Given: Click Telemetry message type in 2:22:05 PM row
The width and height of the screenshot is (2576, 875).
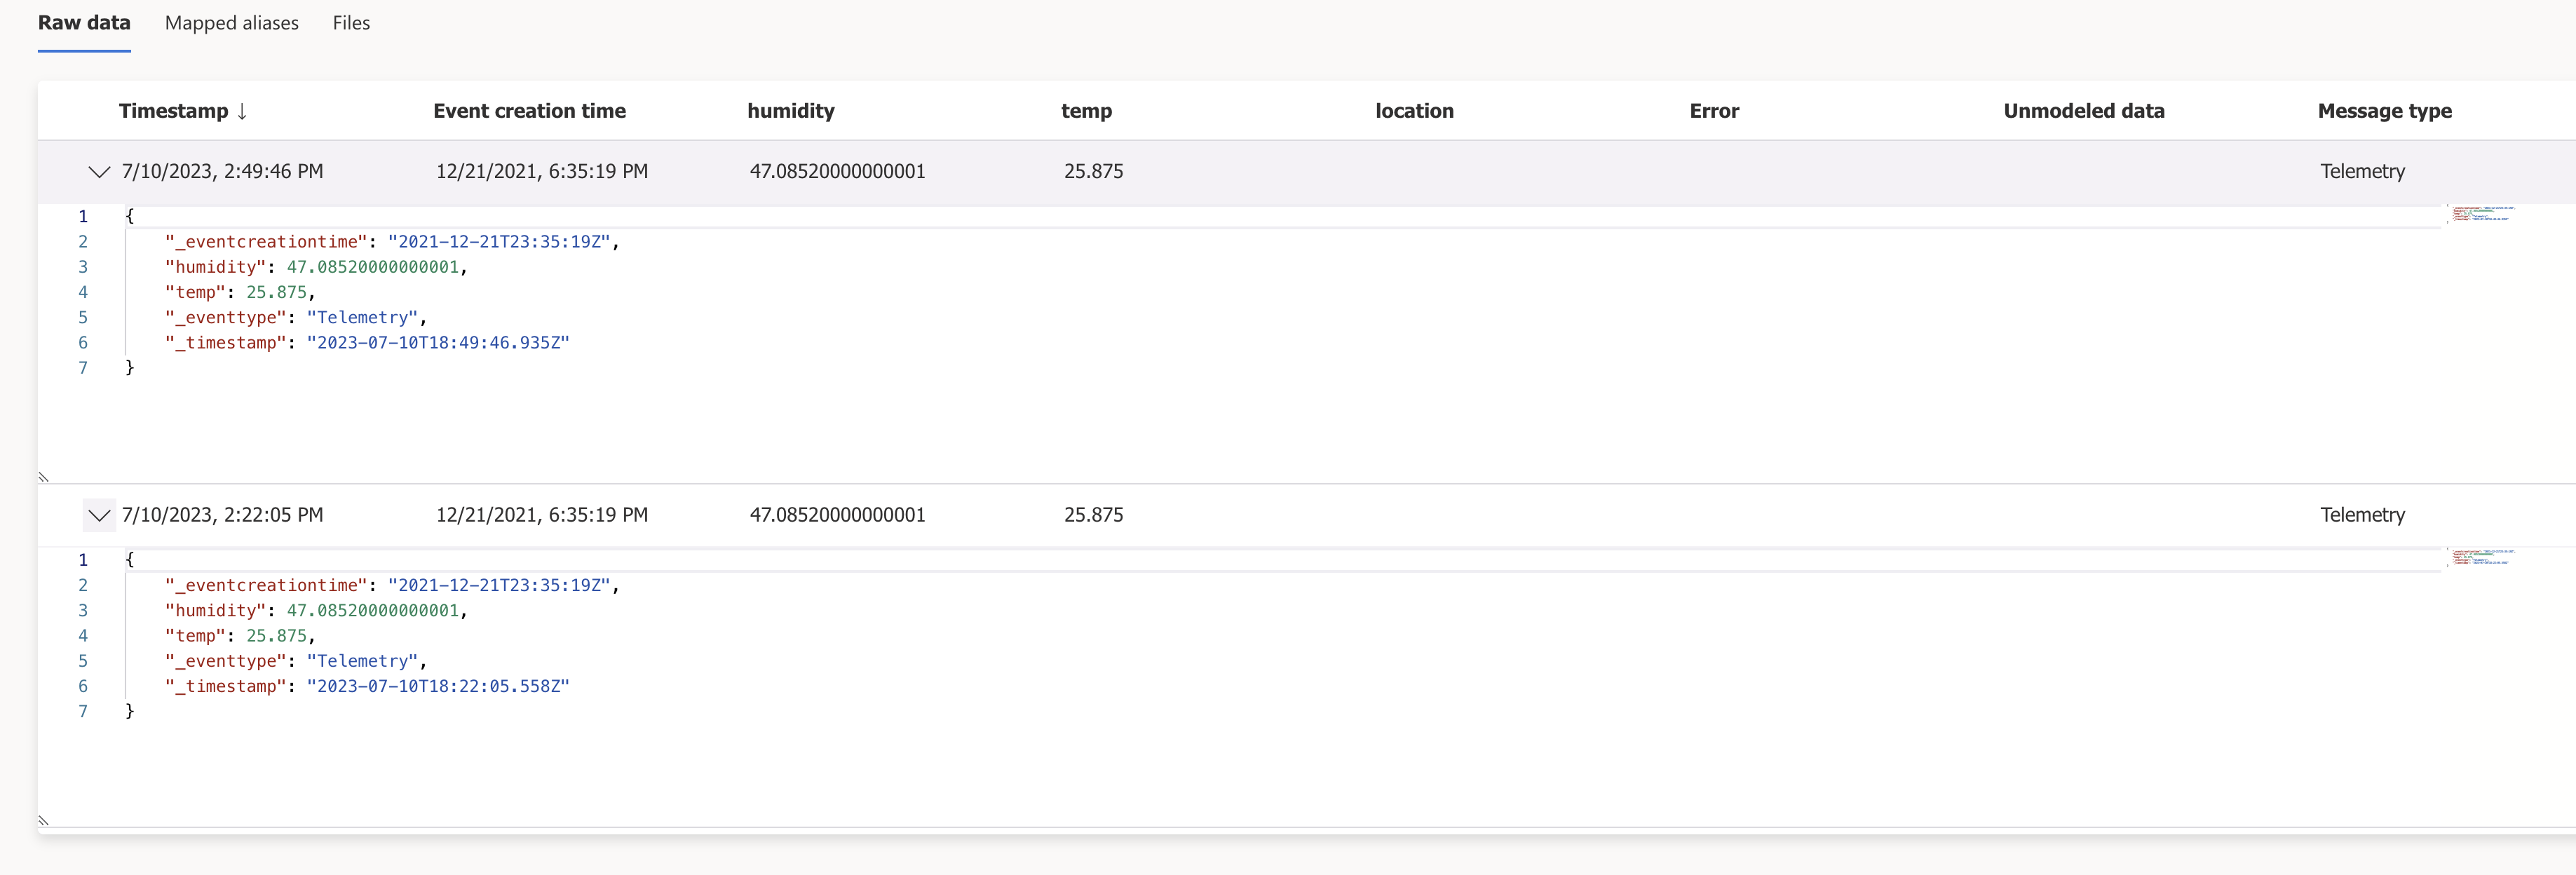Looking at the screenshot, I should 2362,515.
